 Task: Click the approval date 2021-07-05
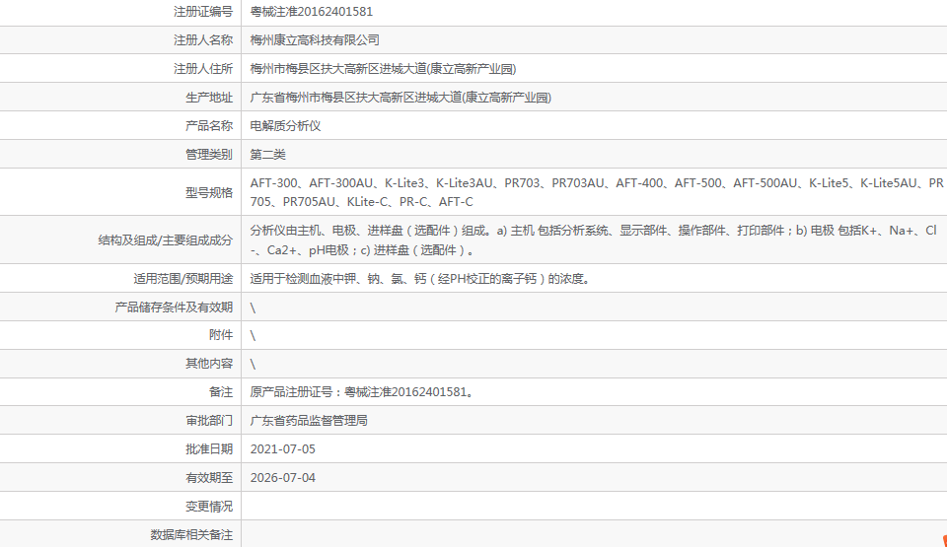coord(283,449)
